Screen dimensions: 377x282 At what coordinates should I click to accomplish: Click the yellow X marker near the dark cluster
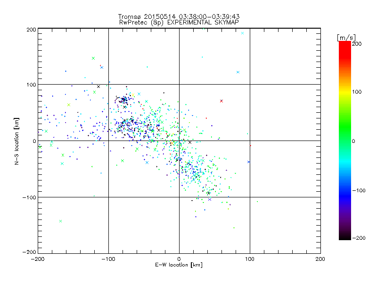pos(133,95)
